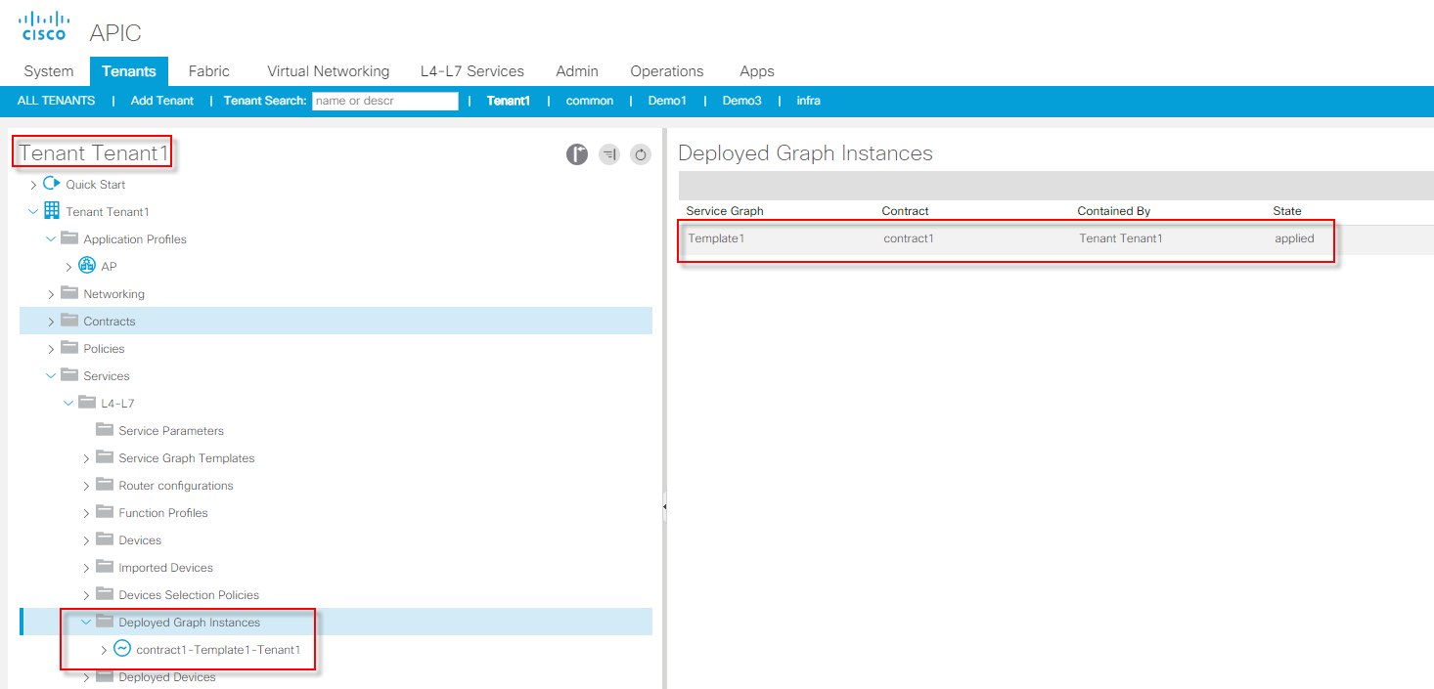Collapse the Application Profiles folder

coord(52,239)
